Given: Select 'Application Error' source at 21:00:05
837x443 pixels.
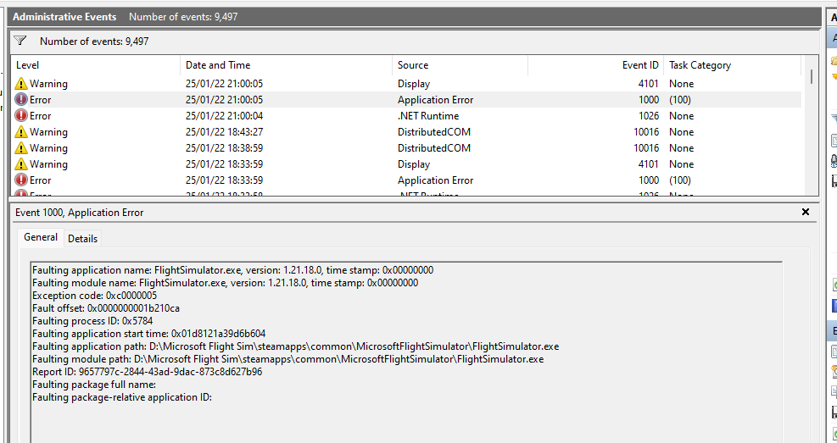Looking at the screenshot, I should [436, 100].
